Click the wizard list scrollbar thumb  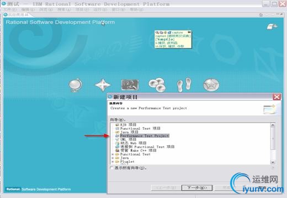pyautogui.click(x=273, y=139)
